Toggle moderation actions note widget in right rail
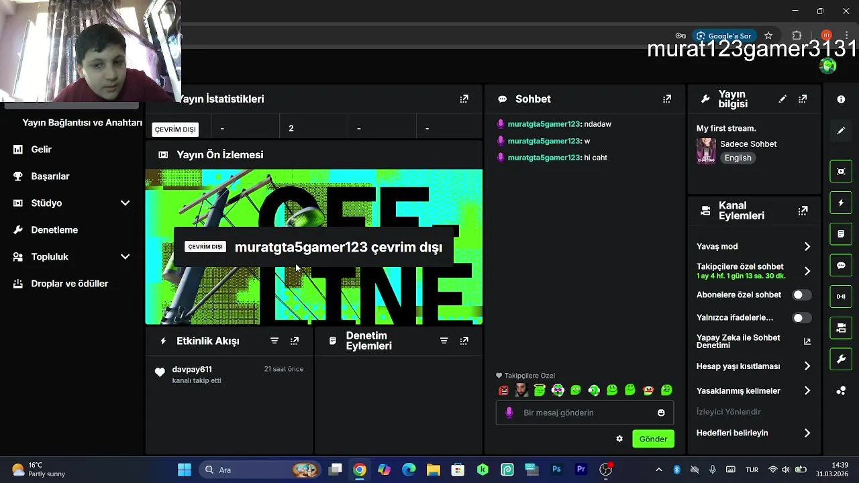 point(841,234)
